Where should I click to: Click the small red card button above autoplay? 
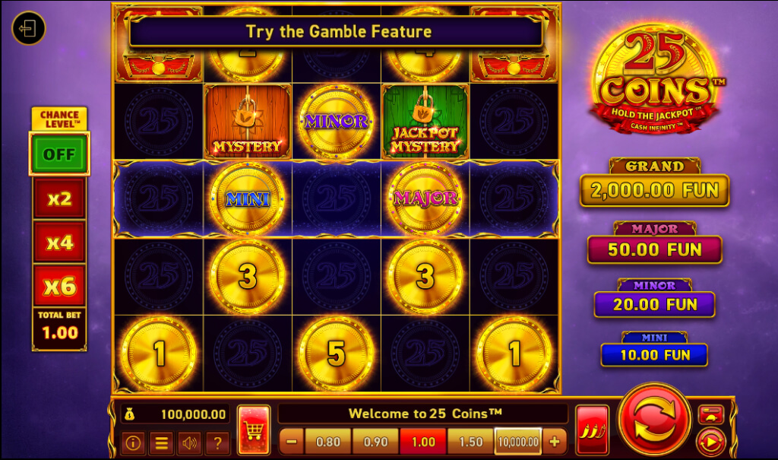pos(710,414)
